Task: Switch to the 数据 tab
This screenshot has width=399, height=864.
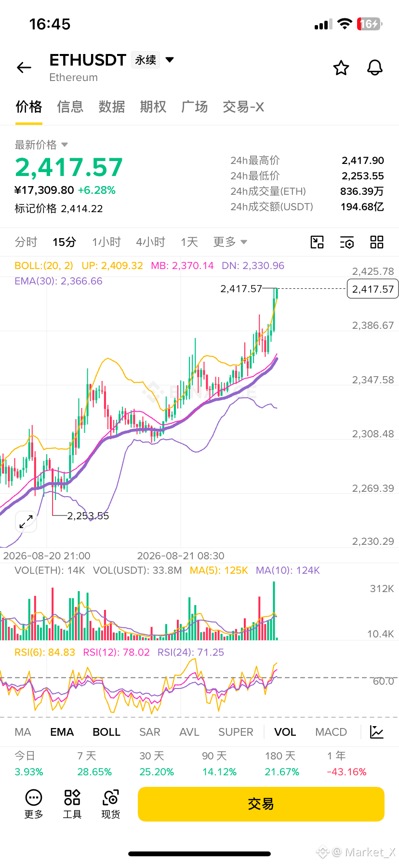Action: click(x=112, y=107)
